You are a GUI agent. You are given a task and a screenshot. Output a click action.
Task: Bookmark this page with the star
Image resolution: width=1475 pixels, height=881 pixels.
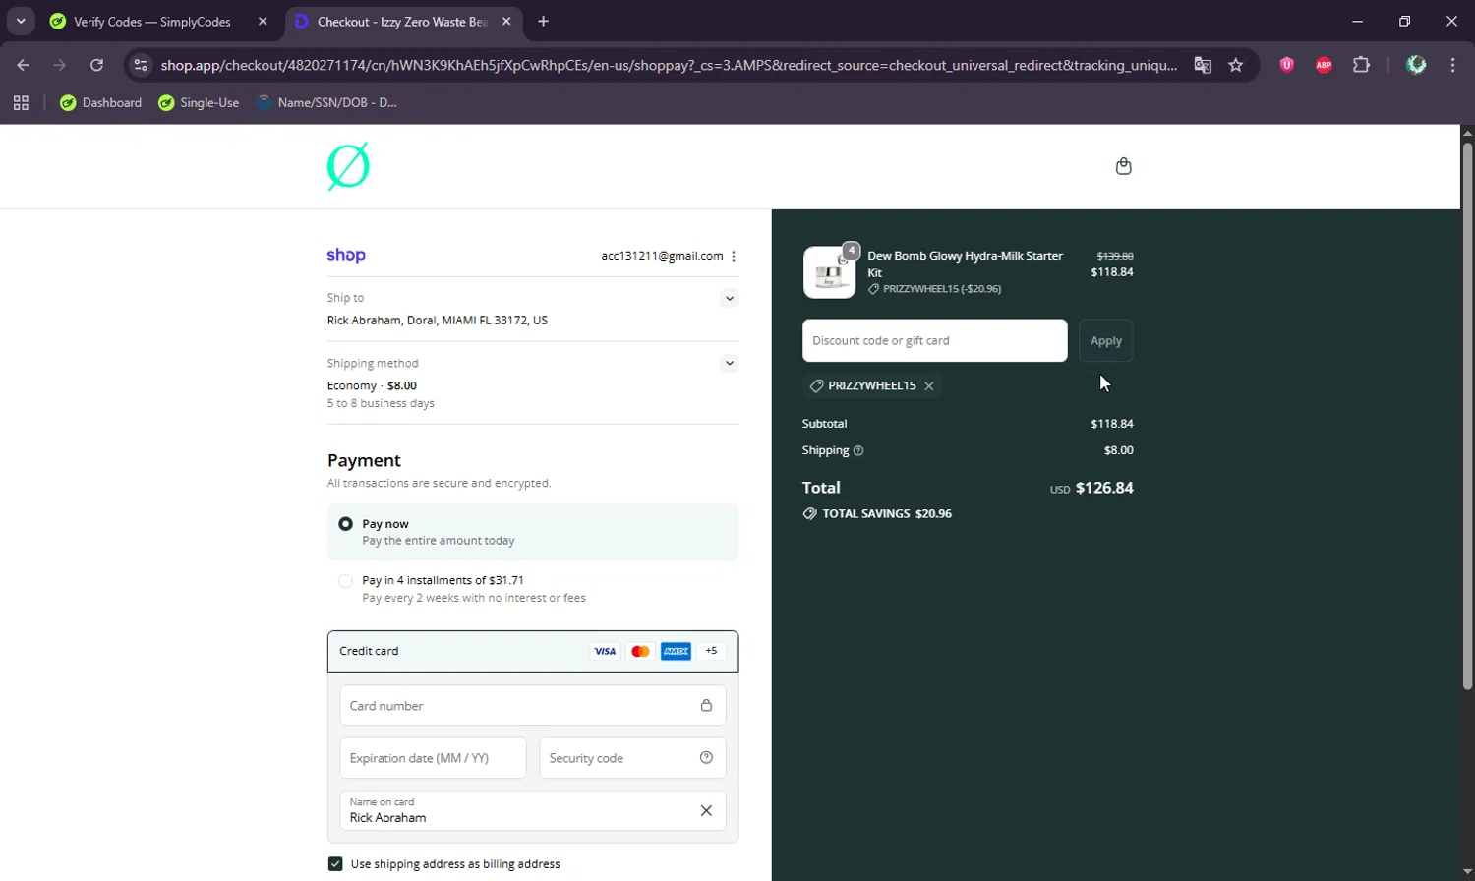pyautogui.click(x=1236, y=65)
